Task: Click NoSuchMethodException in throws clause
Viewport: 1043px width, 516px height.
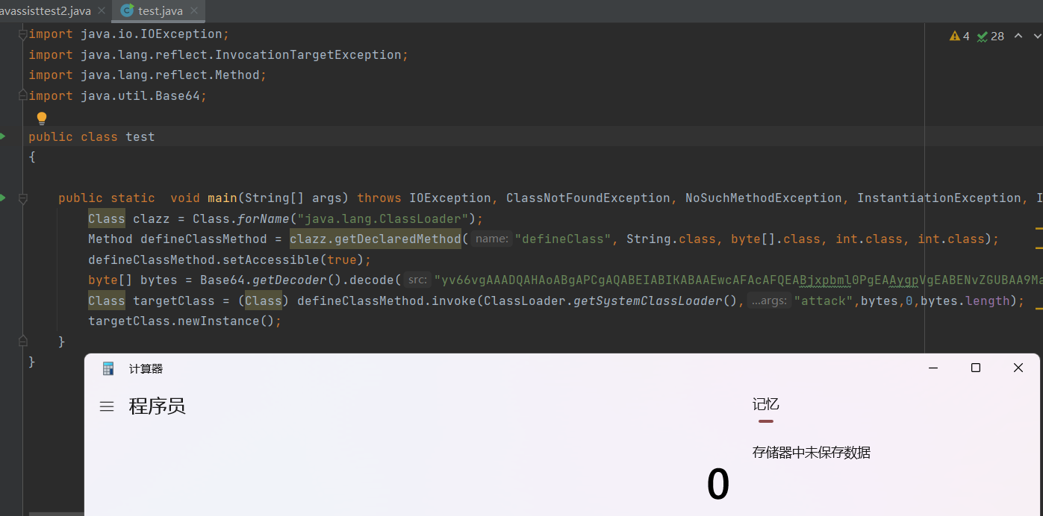Action: pos(764,198)
